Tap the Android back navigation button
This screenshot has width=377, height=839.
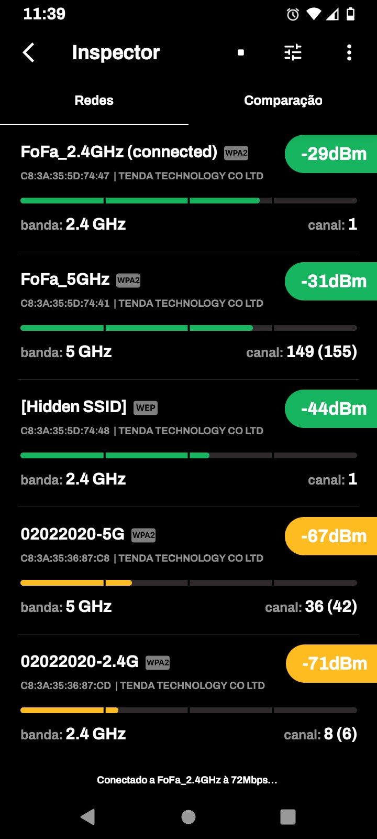[88, 816]
